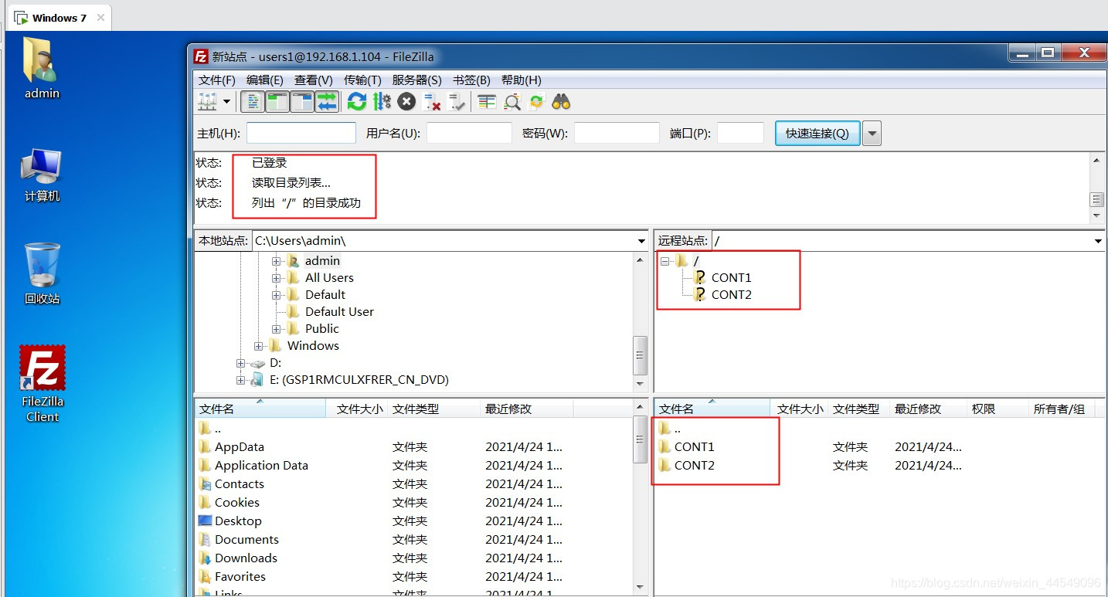Select AppData folder in local list
The width and height of the screenshot is (1108, 597).
click(x=240, y=447)
